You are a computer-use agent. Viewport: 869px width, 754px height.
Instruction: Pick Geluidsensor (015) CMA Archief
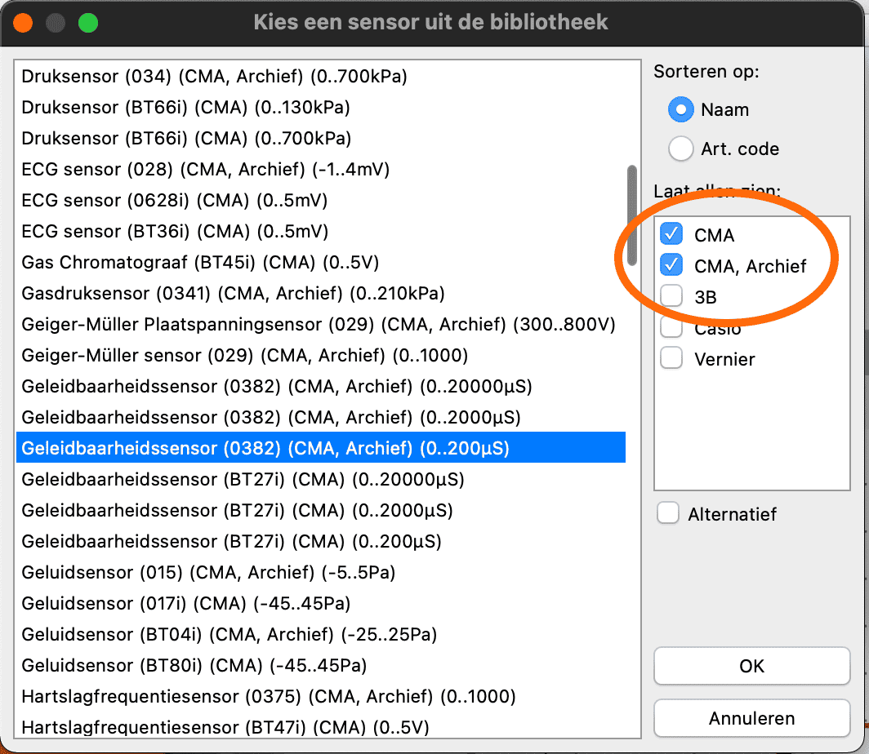click(208, 572)
